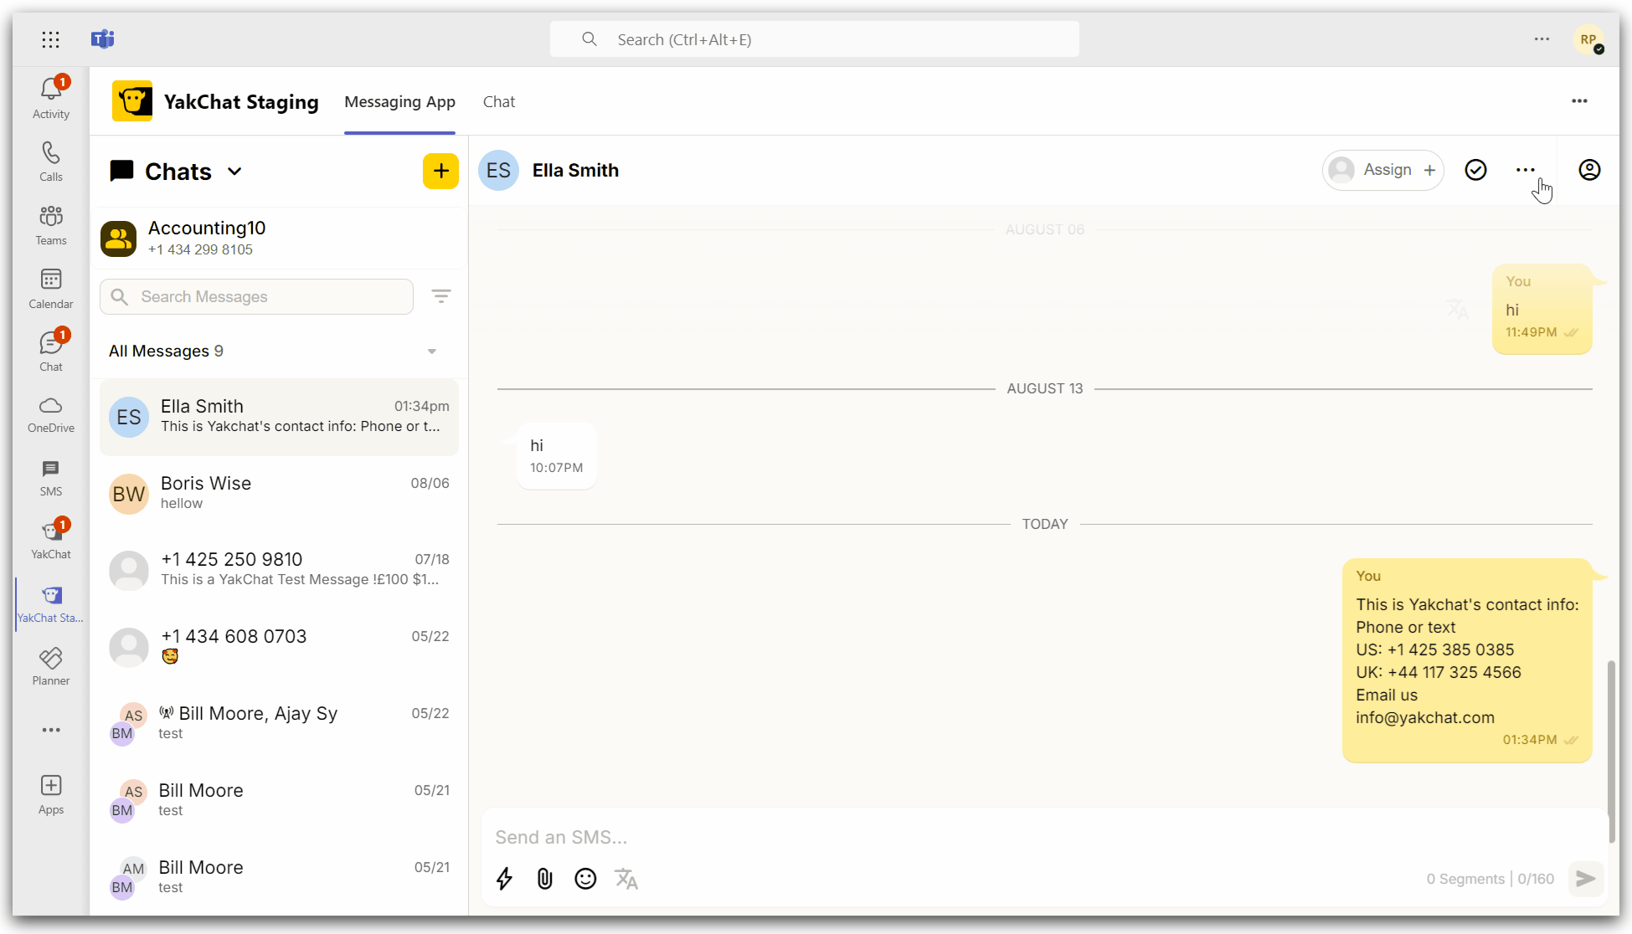Start a new chat with plus button

click(x=440, y=172)
